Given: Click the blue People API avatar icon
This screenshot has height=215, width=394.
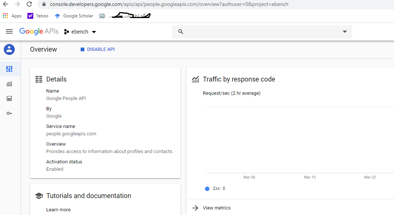Looking at the screenshot, I should click(9, 49).
